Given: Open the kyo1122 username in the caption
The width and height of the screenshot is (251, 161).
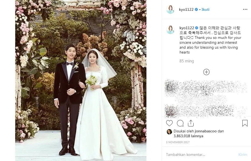Looking at the screenshot, I should (187, 28).
